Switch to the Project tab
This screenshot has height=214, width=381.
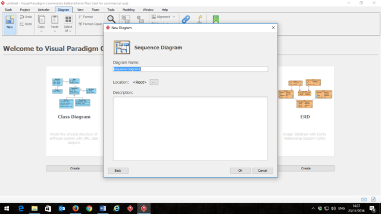click(25, 10)
